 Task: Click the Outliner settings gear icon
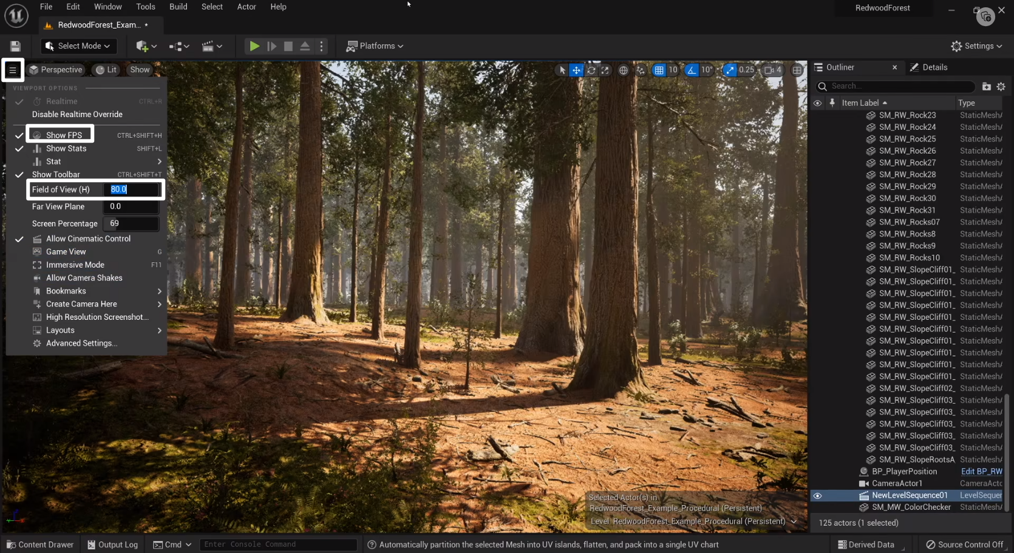click(1001, 87)
